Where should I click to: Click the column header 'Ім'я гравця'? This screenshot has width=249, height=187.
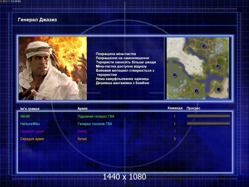point(30,109)
